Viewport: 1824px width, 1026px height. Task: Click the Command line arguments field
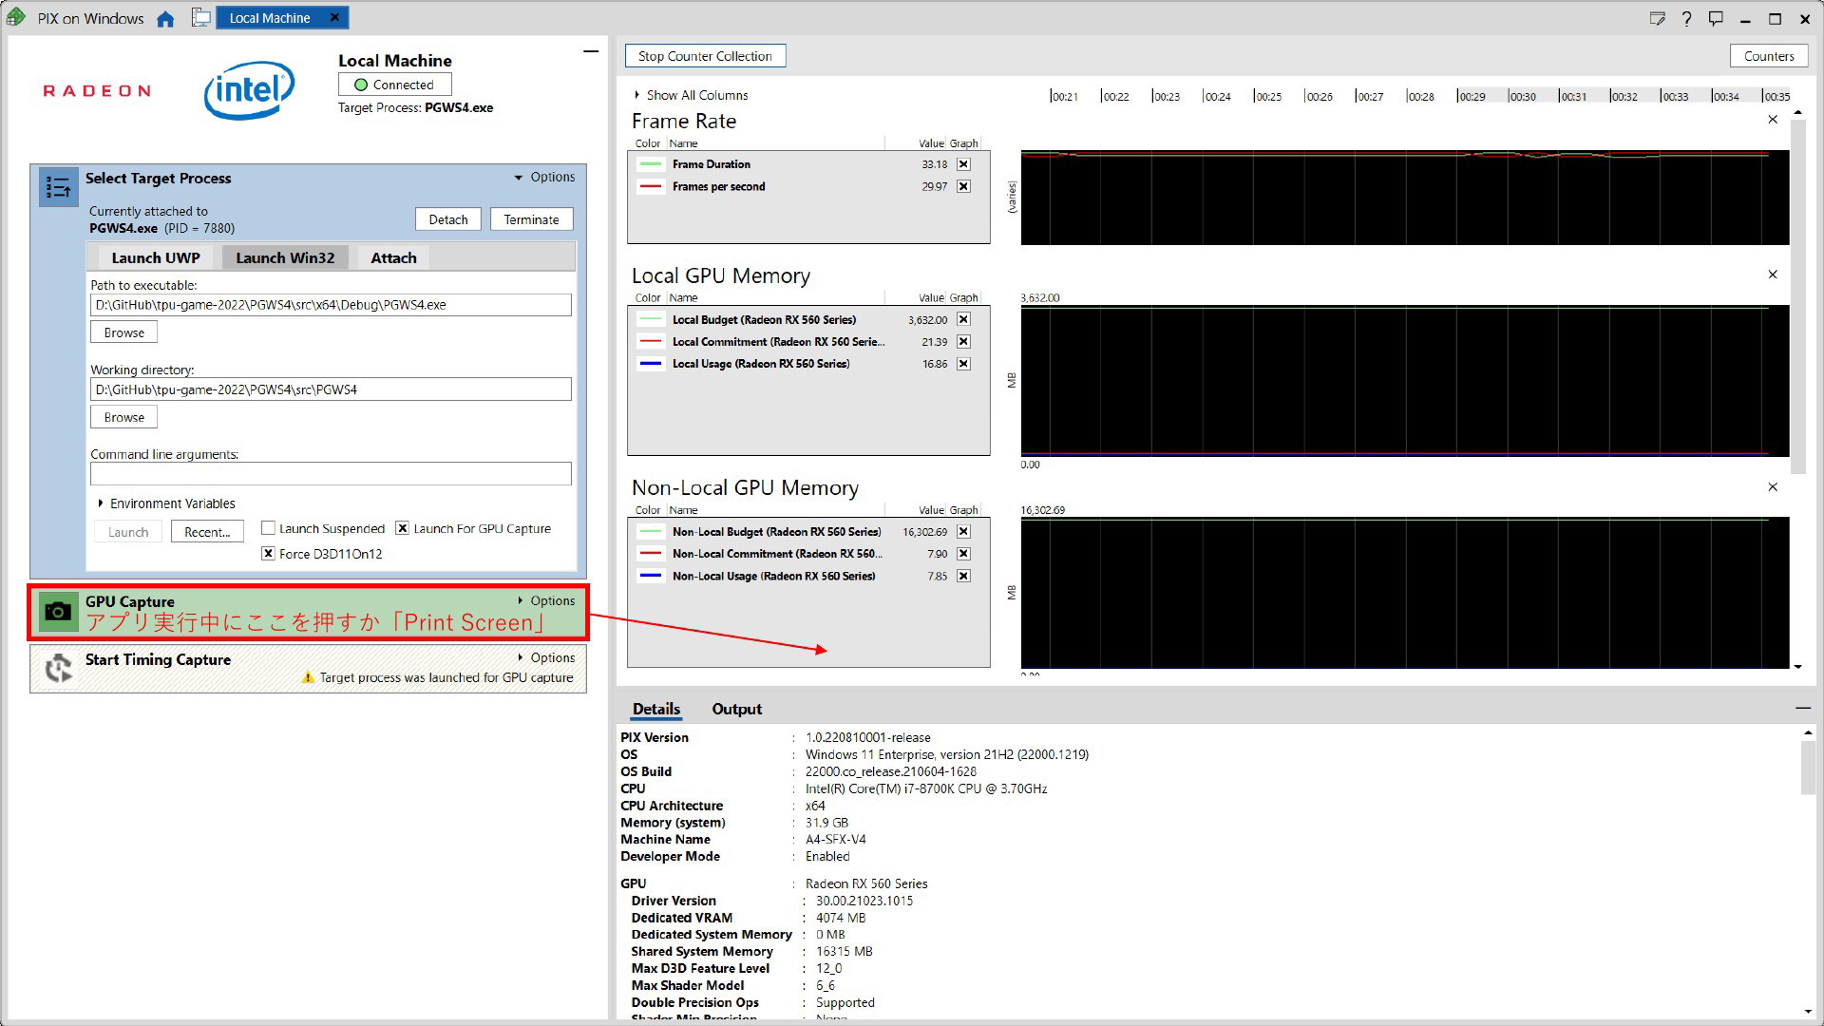point(331,473)
